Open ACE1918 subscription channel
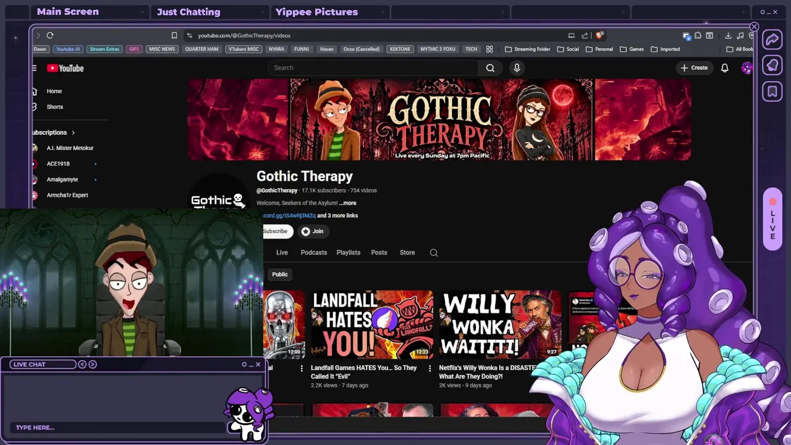 tap(58, 164)
